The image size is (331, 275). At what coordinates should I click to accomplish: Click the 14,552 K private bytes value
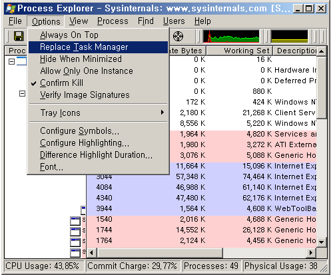(x=190, y=230)
